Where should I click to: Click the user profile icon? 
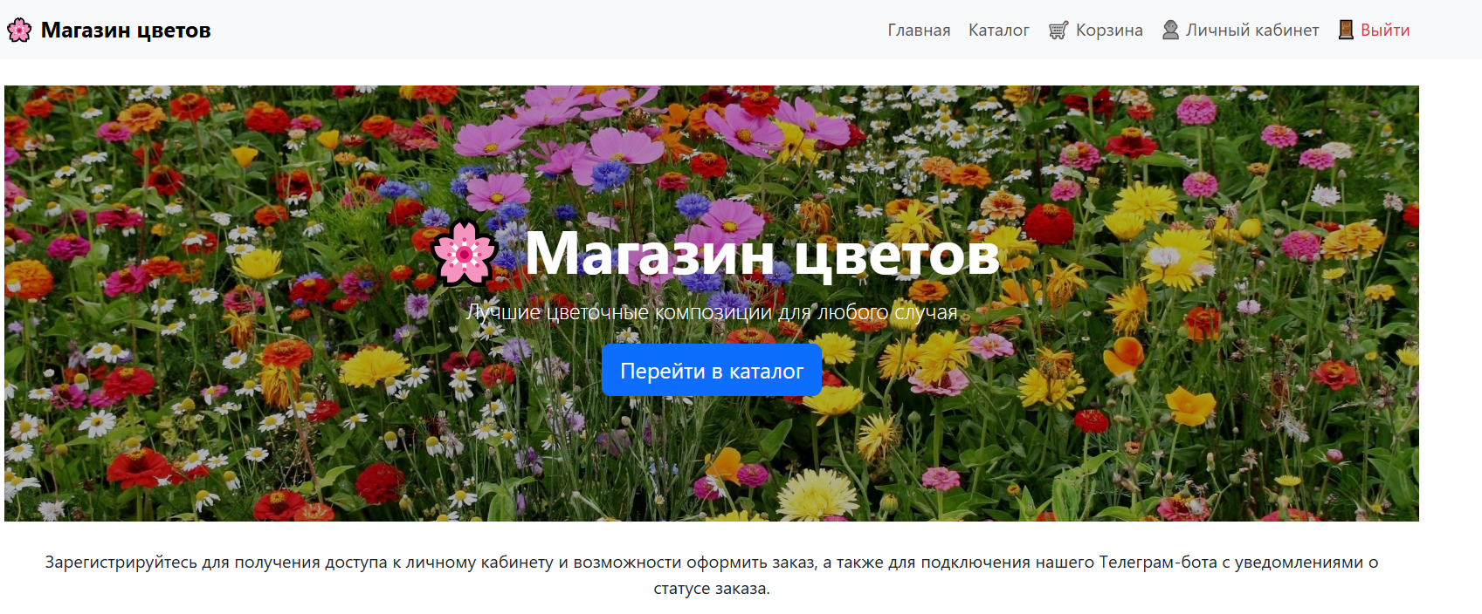1170,30
